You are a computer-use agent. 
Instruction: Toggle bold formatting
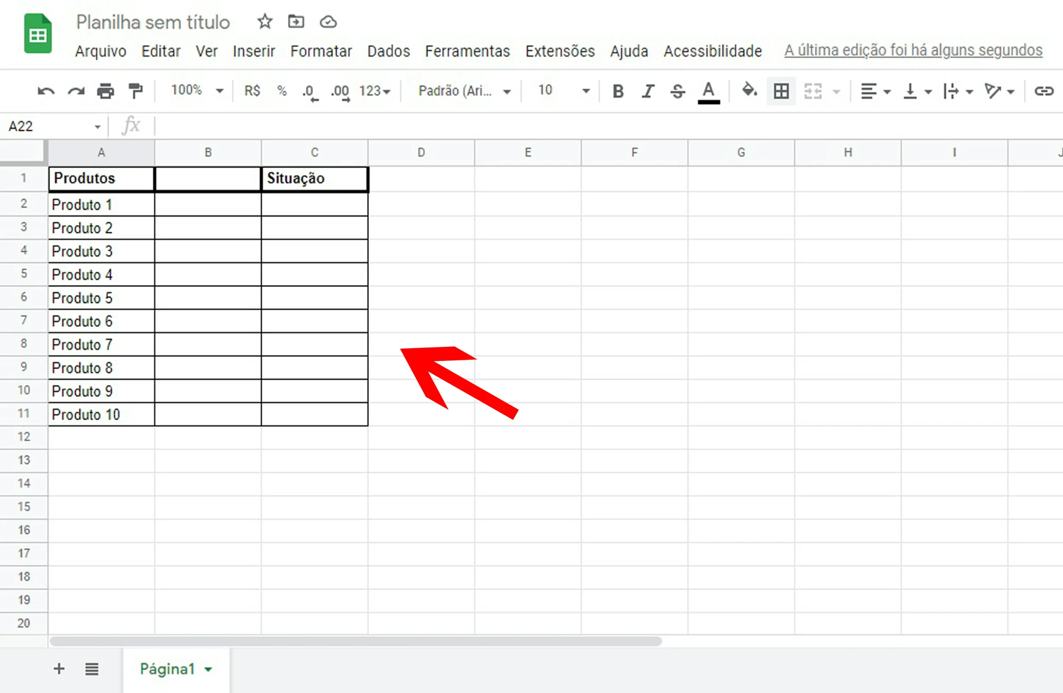pos(618,91)
